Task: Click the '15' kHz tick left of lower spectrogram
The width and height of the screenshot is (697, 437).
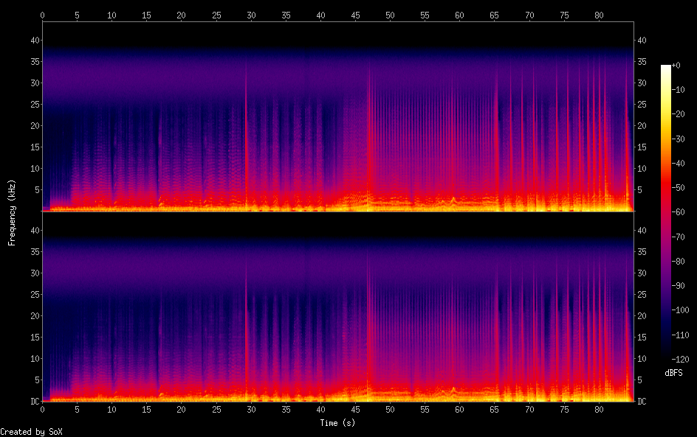Action: tap(35, 338)
